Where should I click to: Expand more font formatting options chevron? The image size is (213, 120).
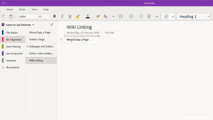[x=113, y=17]
